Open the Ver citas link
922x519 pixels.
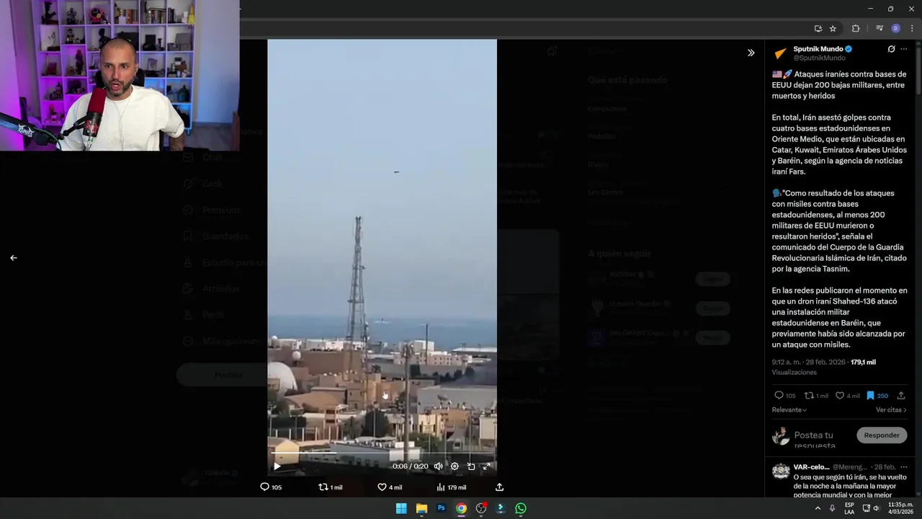(x=891, y=409)
